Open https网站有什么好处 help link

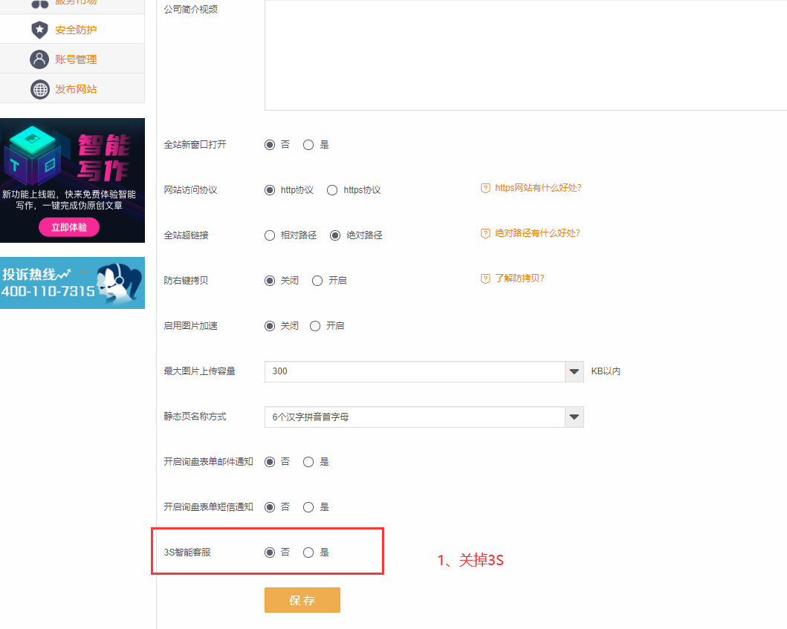click(x=538, y=188)
